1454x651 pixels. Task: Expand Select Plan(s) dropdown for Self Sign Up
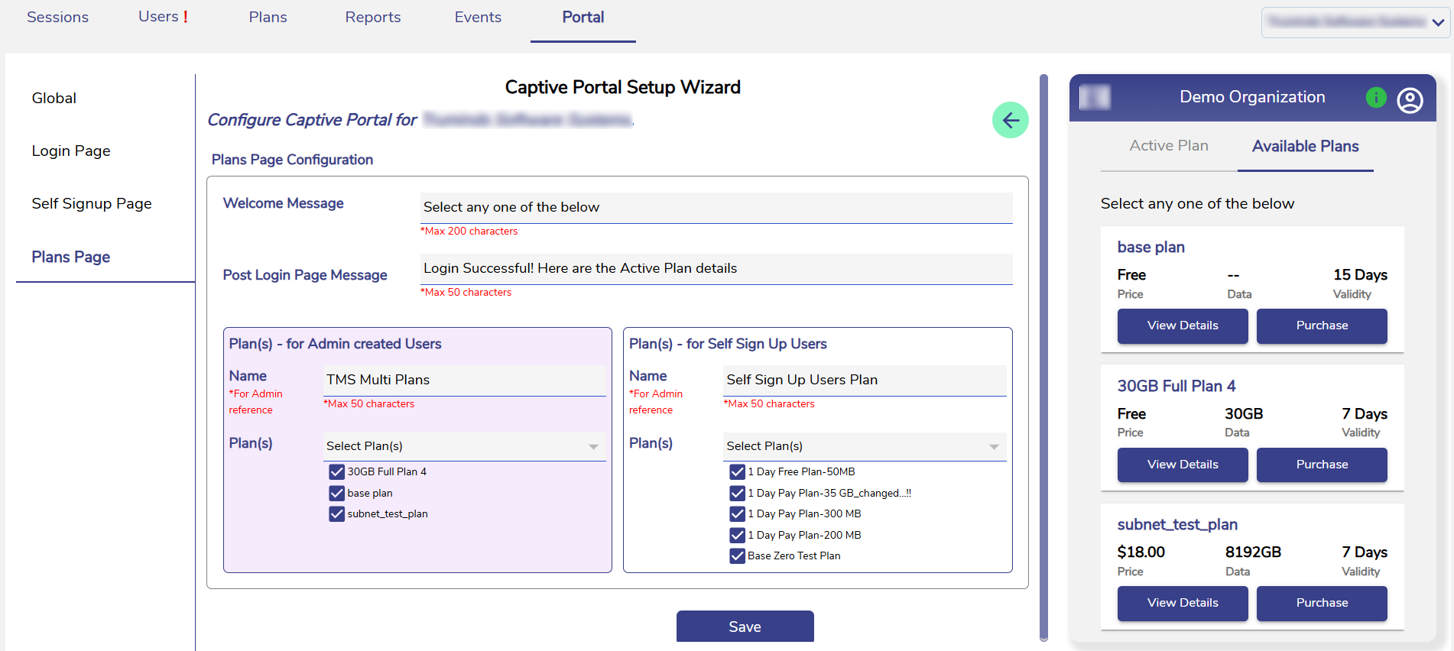click(864, 446)
